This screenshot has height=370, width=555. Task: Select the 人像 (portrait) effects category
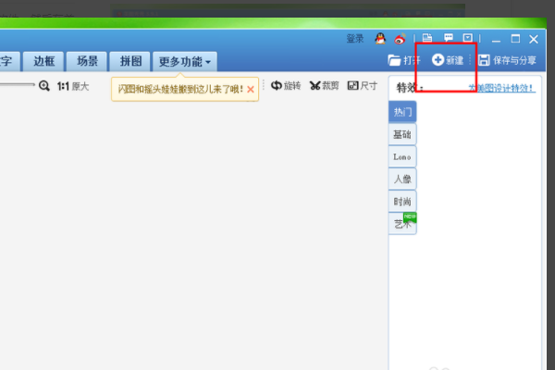pos(402,179)
